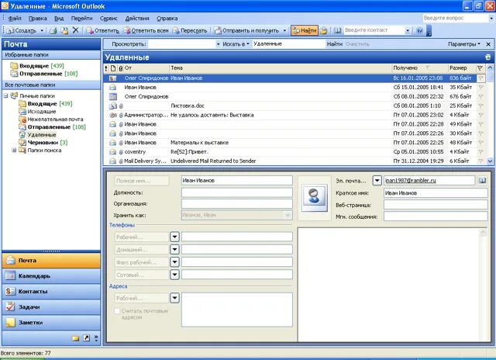The height and width of the screenshot is (360, 496).
Task: Open the Действия menu
Action: (x=137, y=19)
